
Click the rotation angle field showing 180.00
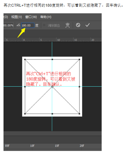click(x=28, y=25)
